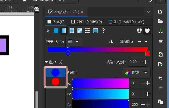
Task: Select the blue stop in stop list
Action: 55,73
